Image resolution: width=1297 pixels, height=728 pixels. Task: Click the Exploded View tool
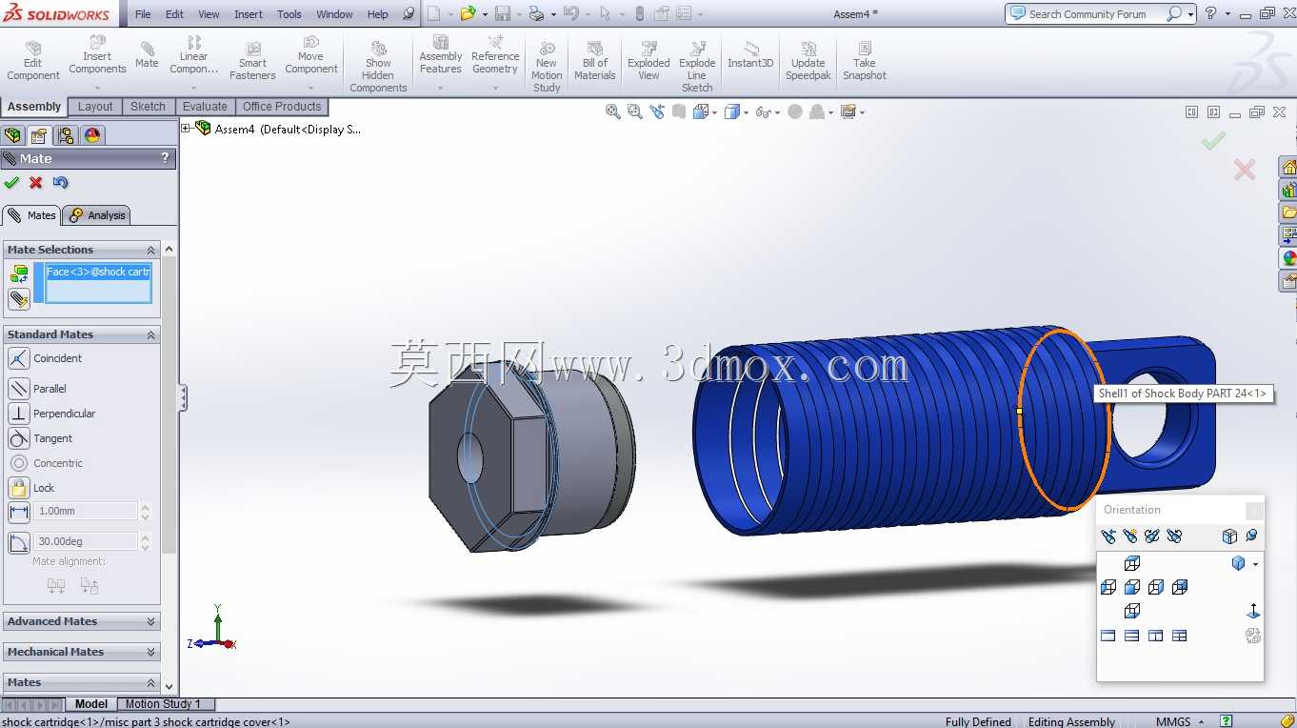click(648, 60)
